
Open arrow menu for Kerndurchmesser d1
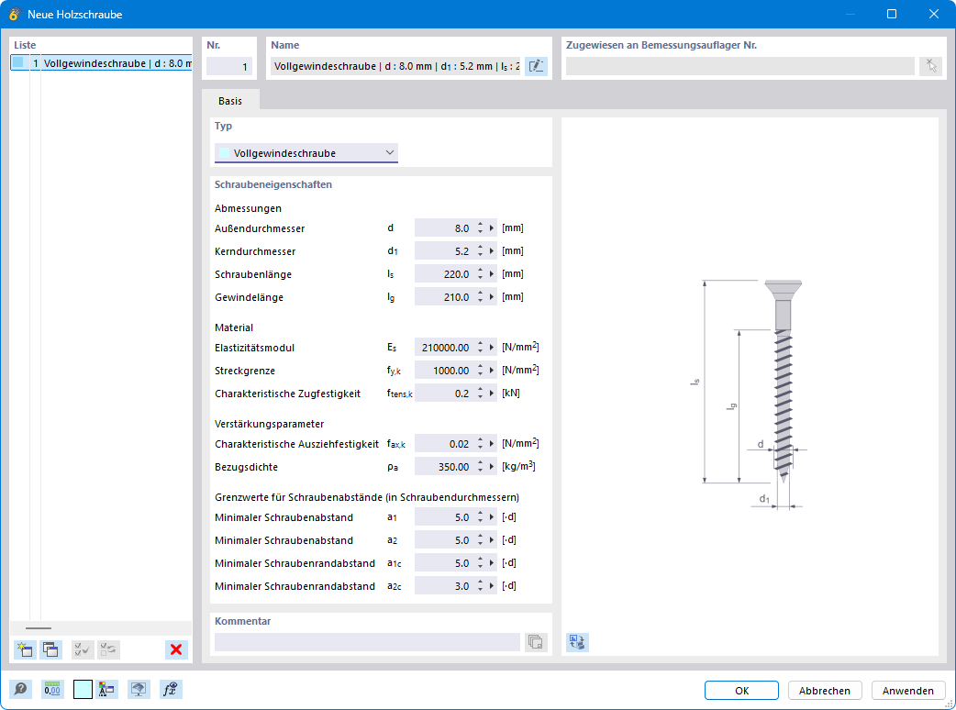(x=492, y=251)
